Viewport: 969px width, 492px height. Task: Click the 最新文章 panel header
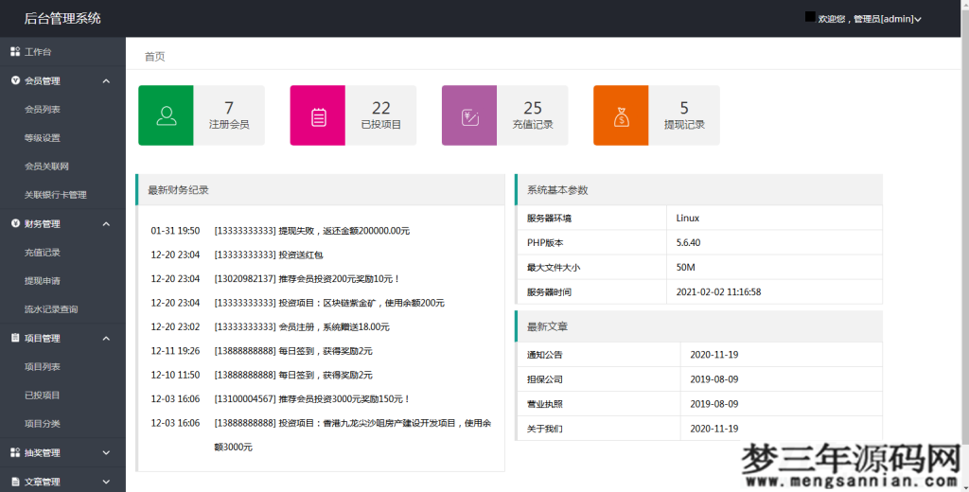(699, 326)
